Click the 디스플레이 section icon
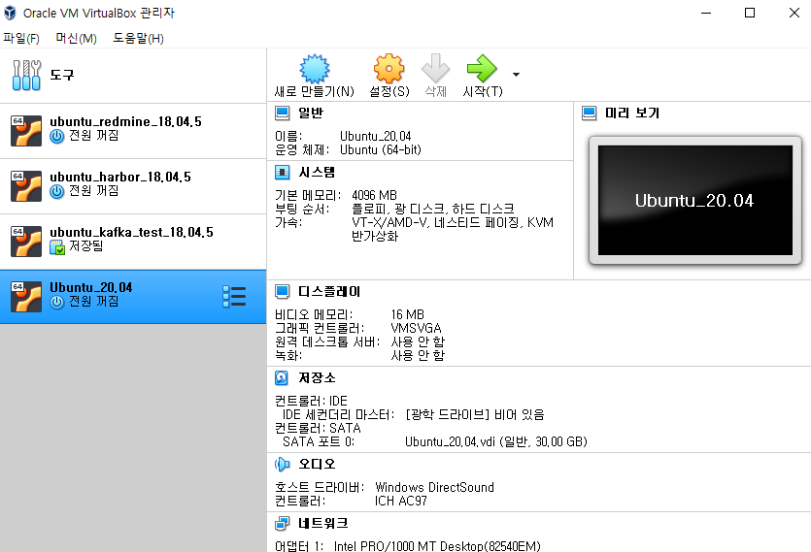Image resolution: width=811 pixels, height=552 pixels. point(283,291)
